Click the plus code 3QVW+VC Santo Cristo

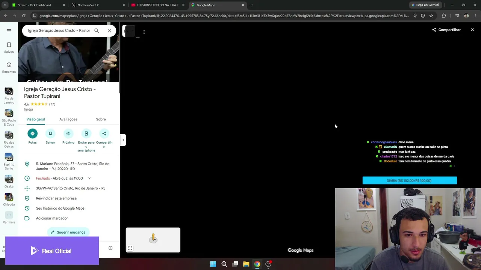(71, 188)
